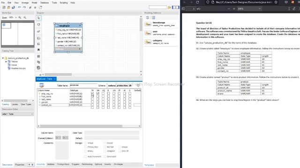Select the routine group tool

38,68
